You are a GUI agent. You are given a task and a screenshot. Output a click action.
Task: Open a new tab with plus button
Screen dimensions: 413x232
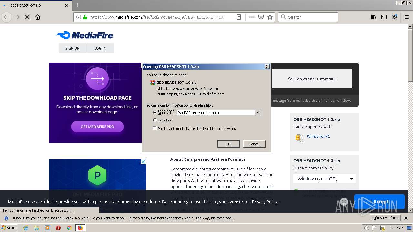78,5
